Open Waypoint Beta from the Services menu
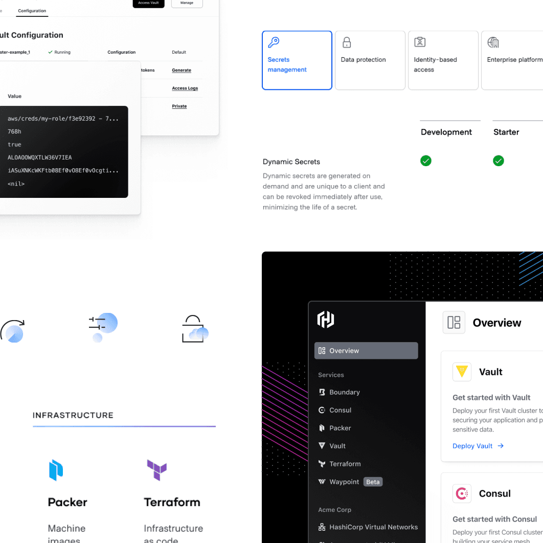 pos(350,482)
